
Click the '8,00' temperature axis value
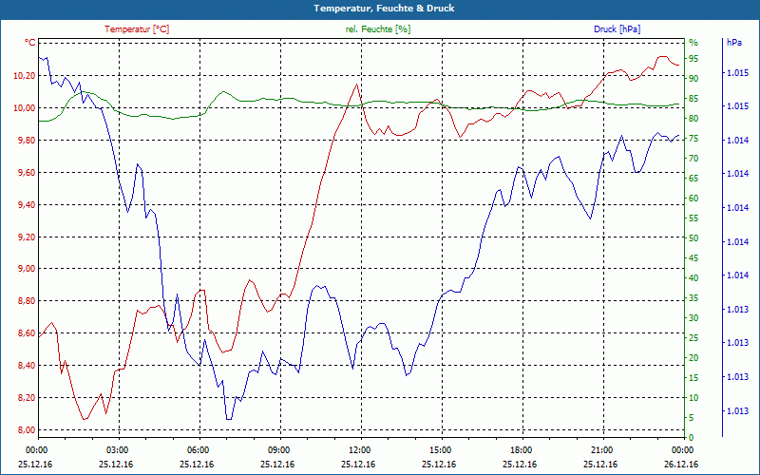point(28,430)
